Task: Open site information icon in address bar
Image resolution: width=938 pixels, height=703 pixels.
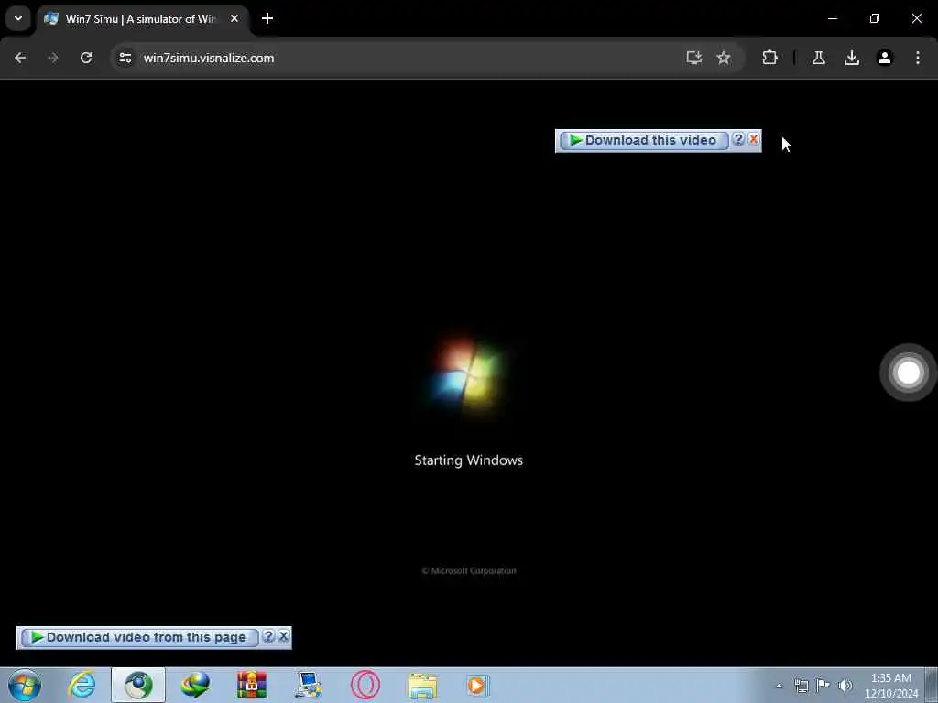Action: coord(125,58)
